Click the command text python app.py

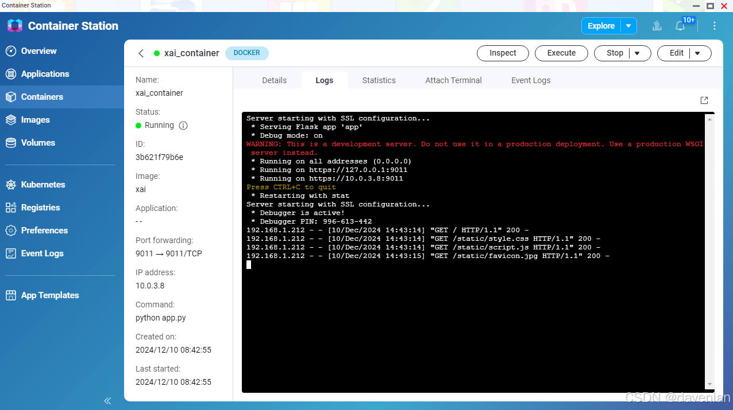pyautogui.click(x=161, y=318)
